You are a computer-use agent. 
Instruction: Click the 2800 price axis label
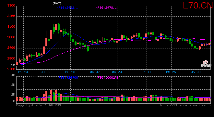tap(11, 58)
